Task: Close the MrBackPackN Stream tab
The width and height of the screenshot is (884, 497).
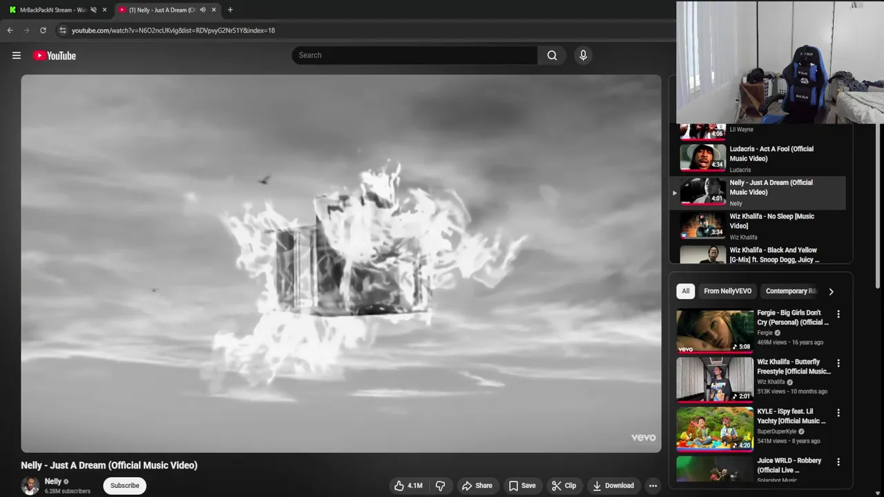Action: coord(104,10)
